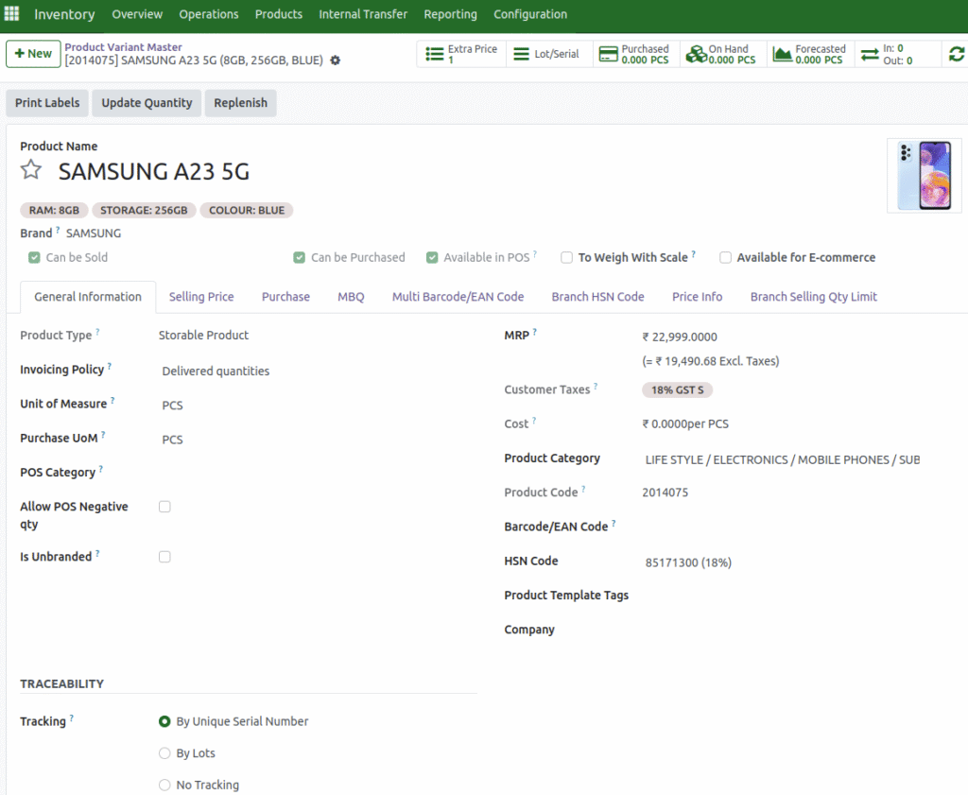Switch to the Selling Price tab

(x=201, y=297)
